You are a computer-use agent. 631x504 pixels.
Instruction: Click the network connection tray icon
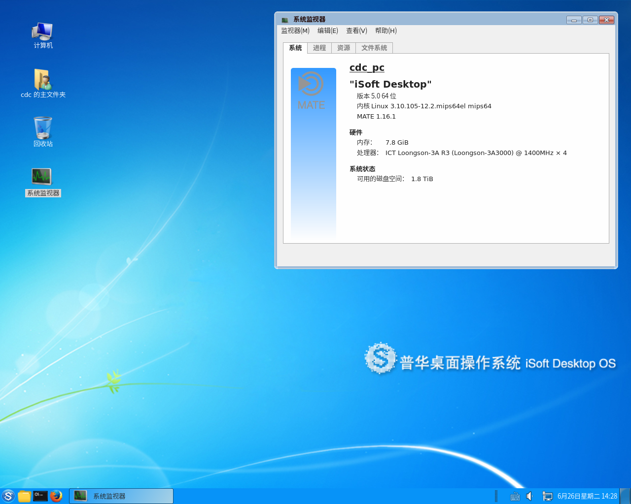tap(547, 497)
